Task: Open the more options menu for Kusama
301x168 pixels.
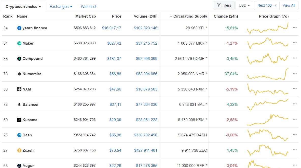Action: tap(295, 119)
